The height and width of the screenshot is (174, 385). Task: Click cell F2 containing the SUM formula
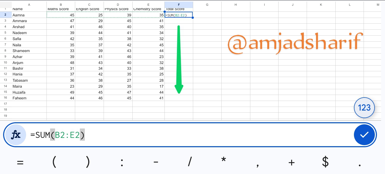coord(179,15)
